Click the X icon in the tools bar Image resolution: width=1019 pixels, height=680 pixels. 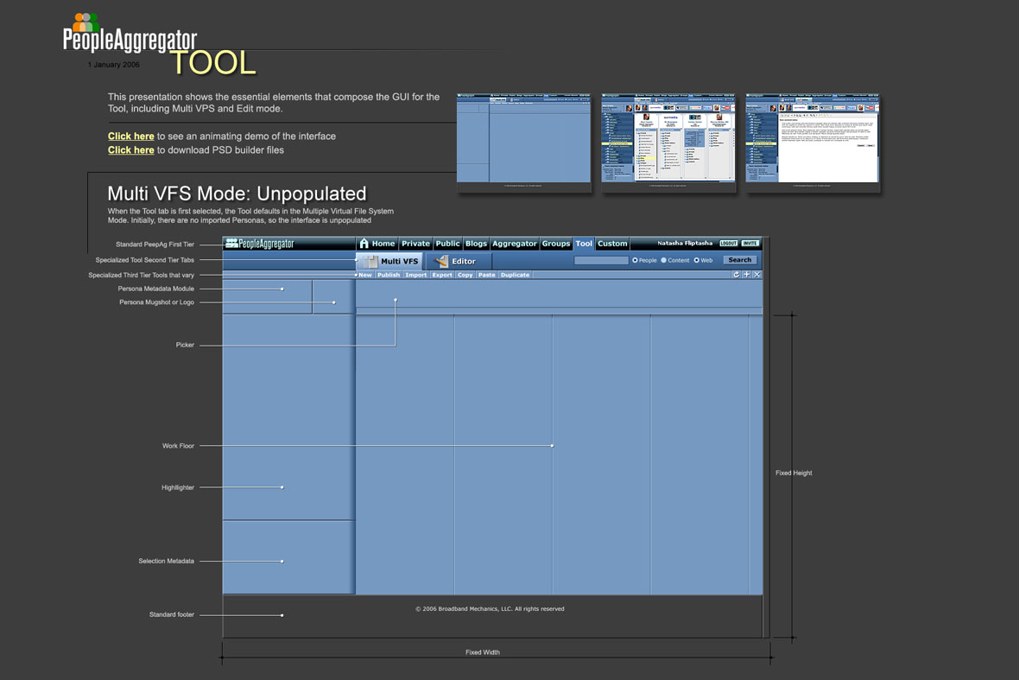757,275
